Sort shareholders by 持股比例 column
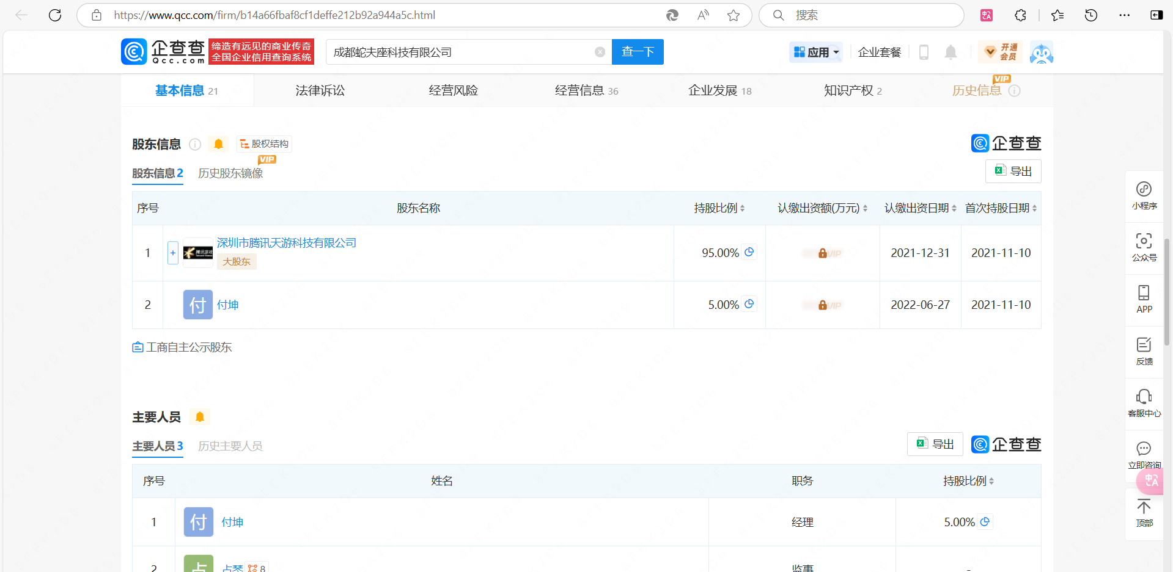This screenshot has width=1173, height=572. click(719, 208)
